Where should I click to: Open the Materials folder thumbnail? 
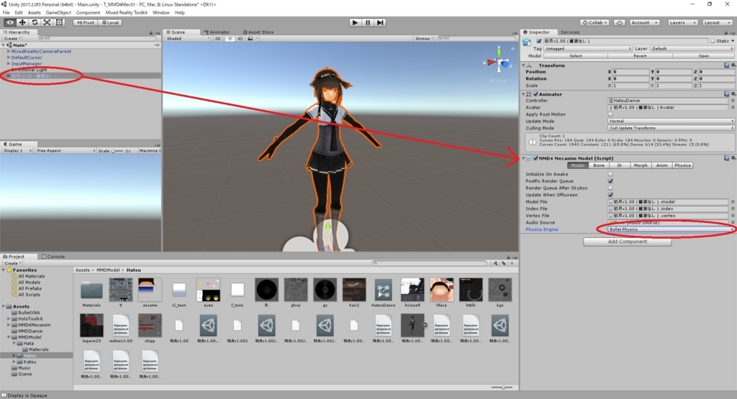[x=91, y=290]
